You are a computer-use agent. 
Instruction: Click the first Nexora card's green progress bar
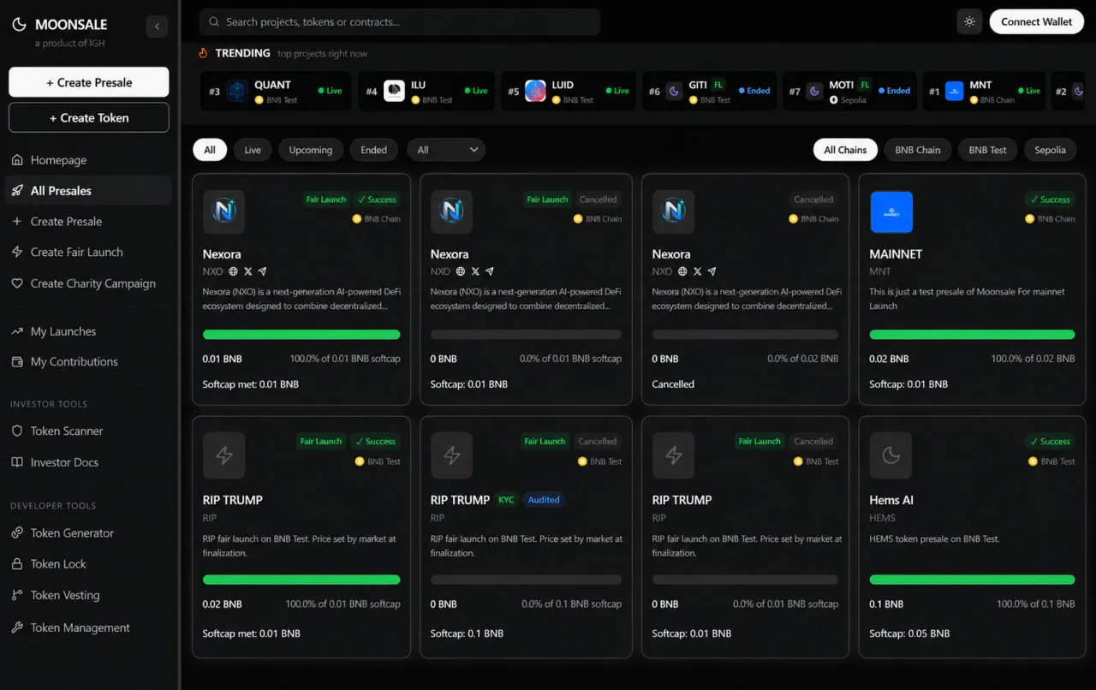pyautogui.click(x=301, y=335)
